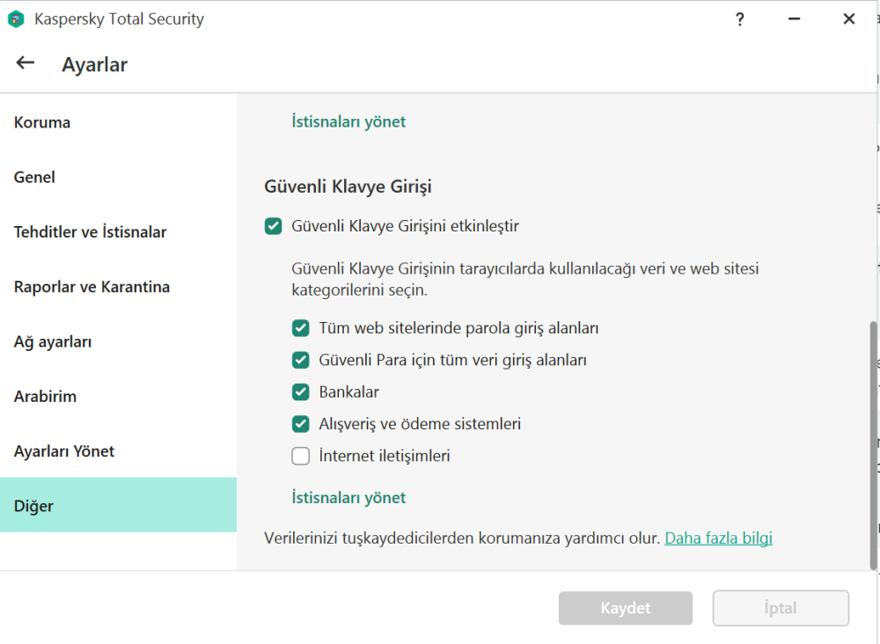Enable the İnternet iletişimleri checkbox
The height and width of the screenshot is (644, 880).
(300, 456)
